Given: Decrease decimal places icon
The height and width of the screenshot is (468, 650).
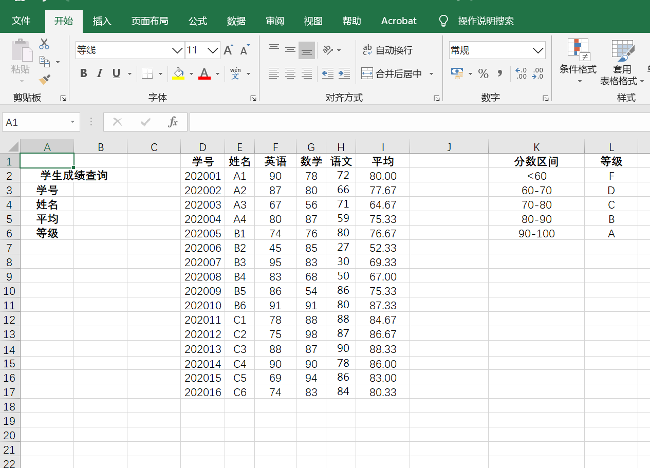Looking at the screenshot, I should [537, 73].
